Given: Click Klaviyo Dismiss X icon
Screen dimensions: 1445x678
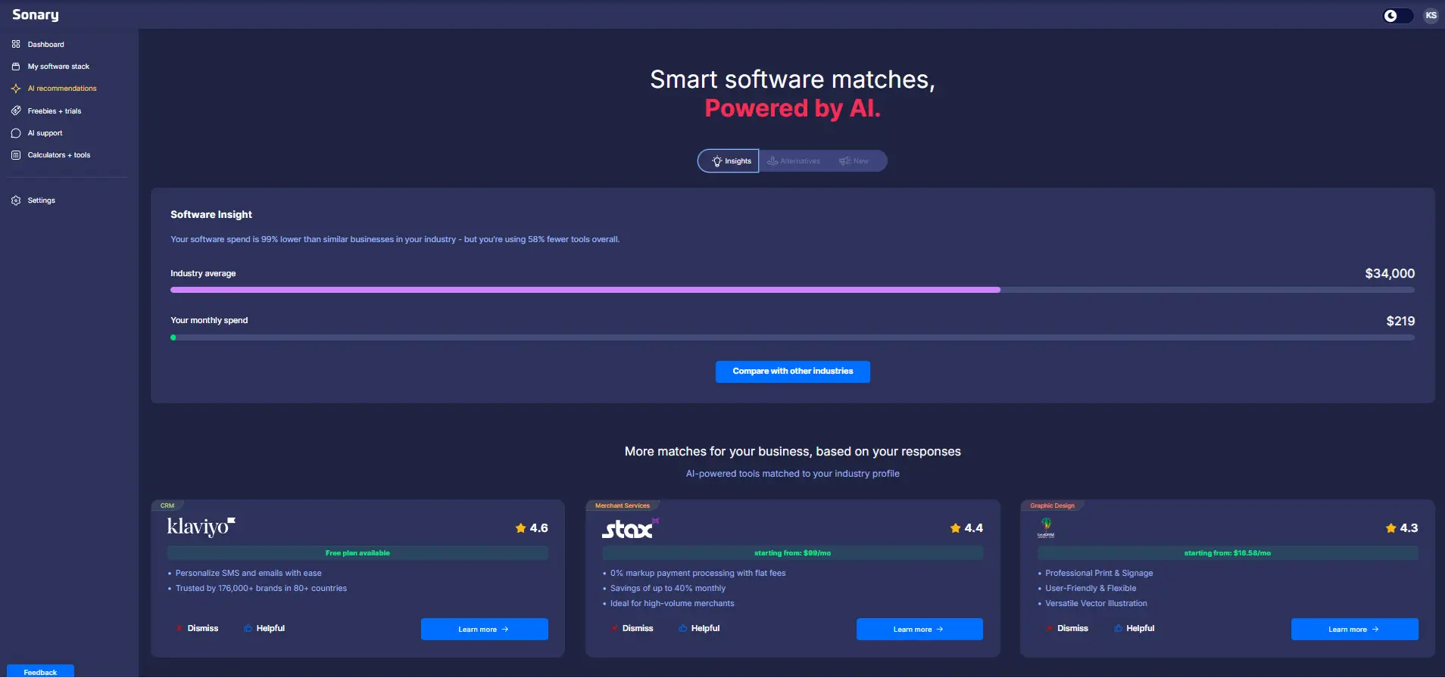Looking at the screenshot, I should [x=179, y=628].
